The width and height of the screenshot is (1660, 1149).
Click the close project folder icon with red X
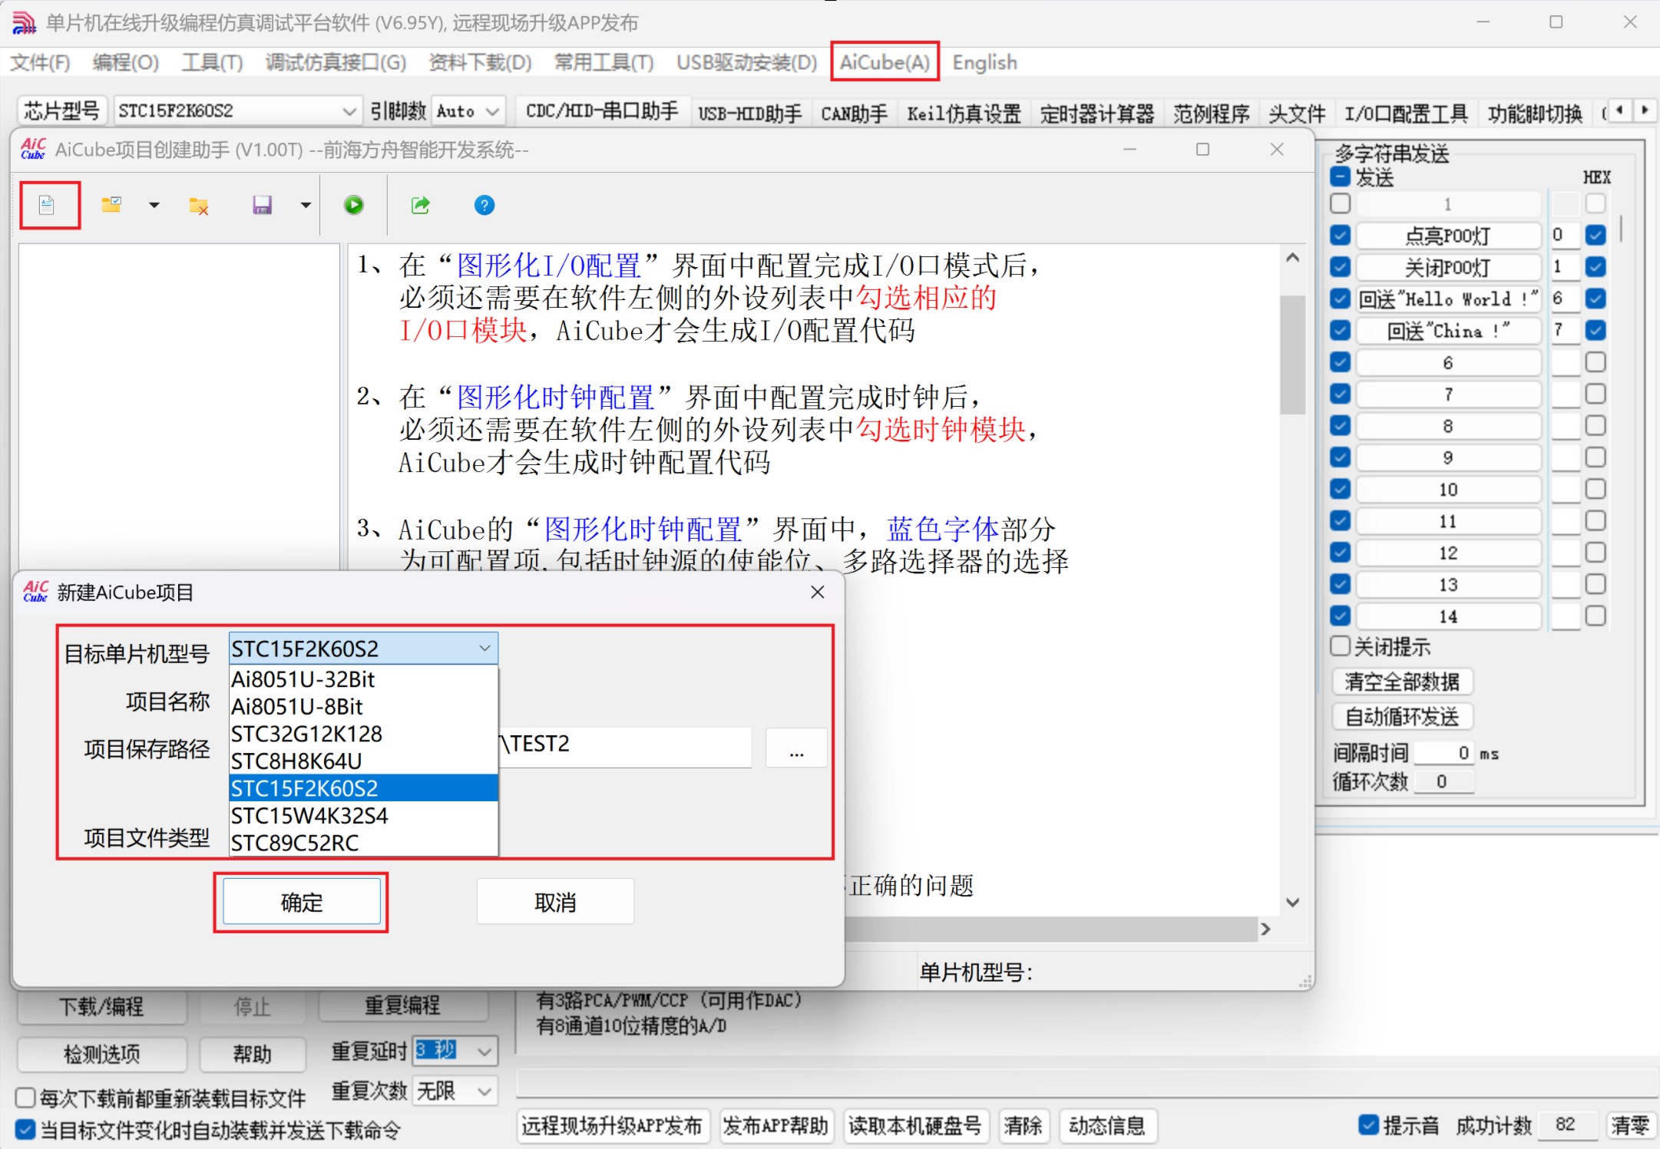pyautogui.click(x=199, y=205)
